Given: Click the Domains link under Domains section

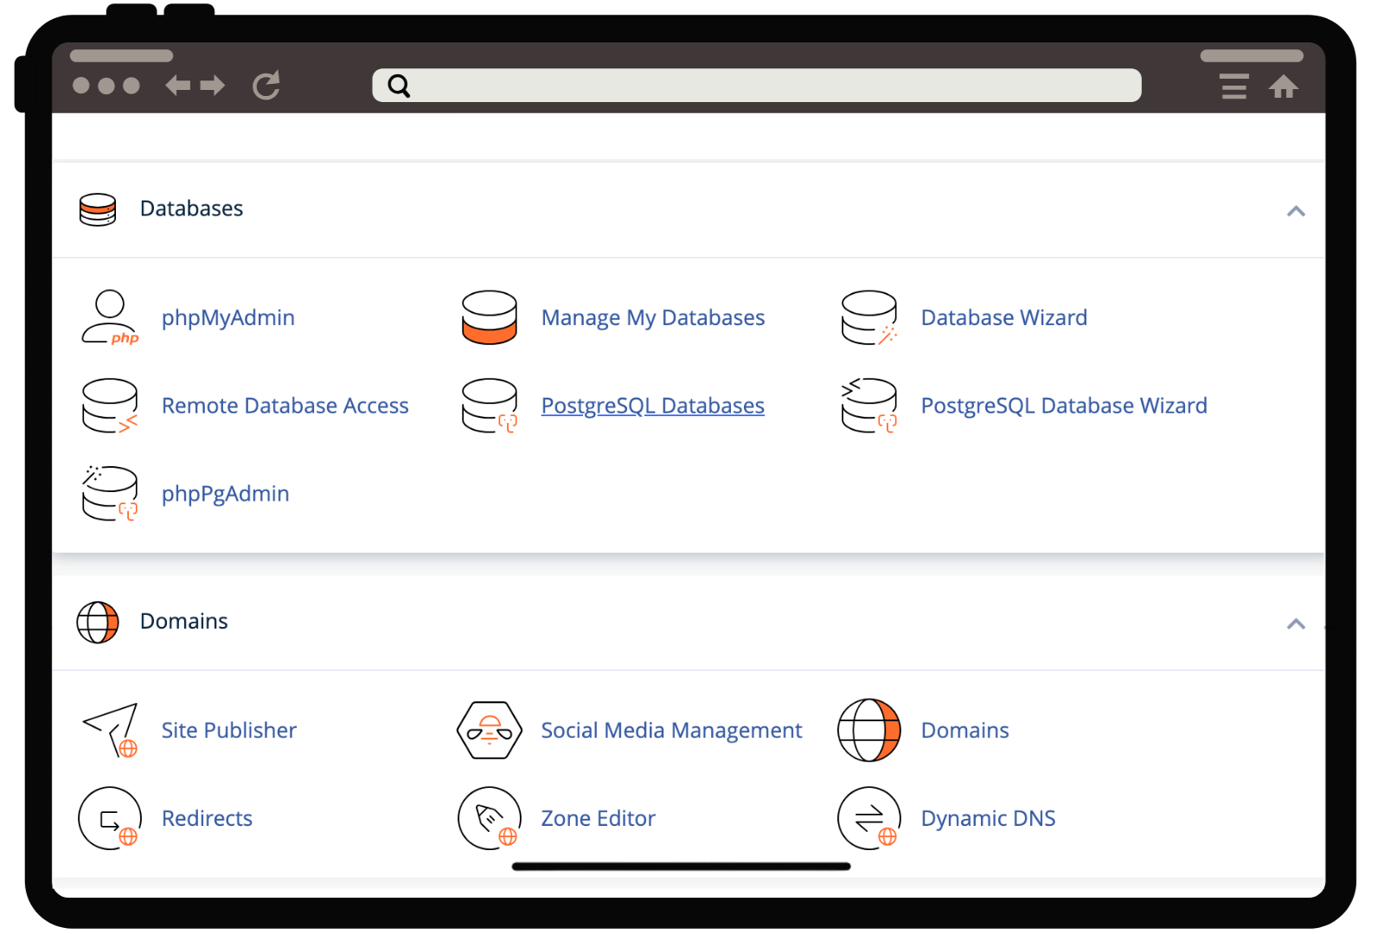Looking at the screenshot, I should (964, 731).
